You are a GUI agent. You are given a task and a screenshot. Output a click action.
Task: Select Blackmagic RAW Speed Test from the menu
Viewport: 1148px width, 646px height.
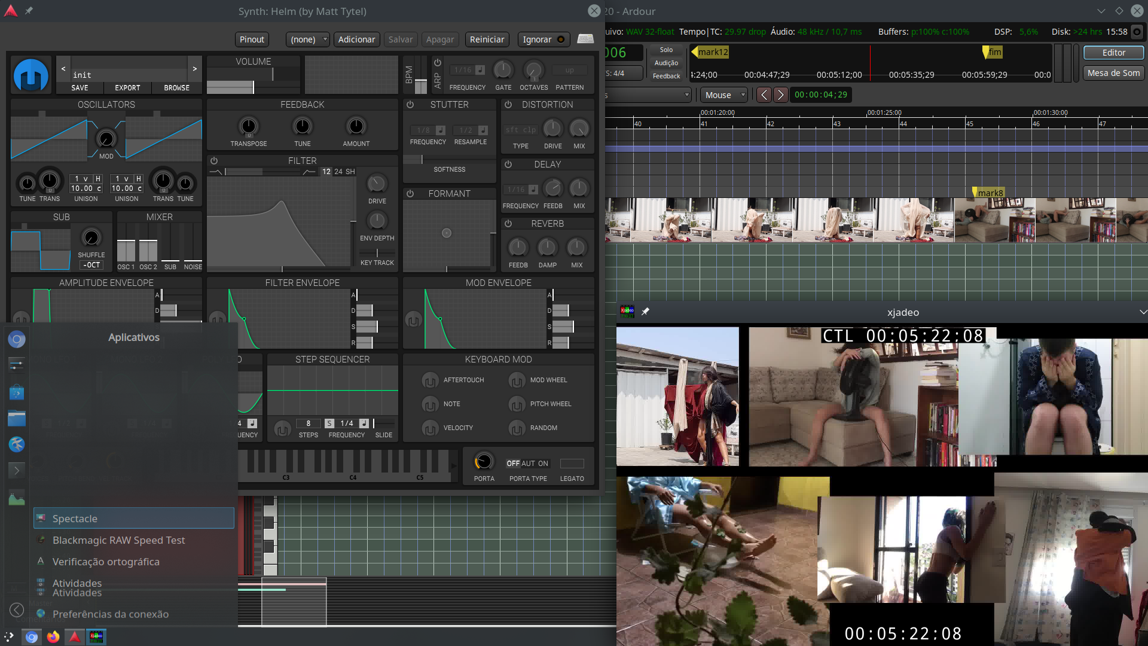(118, 540)
